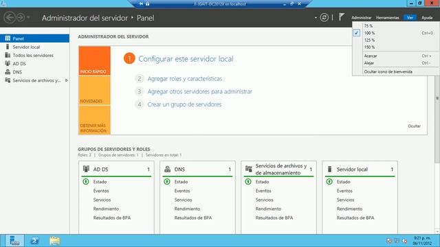Open Servicios in Servidor local tile
The image size is (440, 247).
tap(345, 200)
